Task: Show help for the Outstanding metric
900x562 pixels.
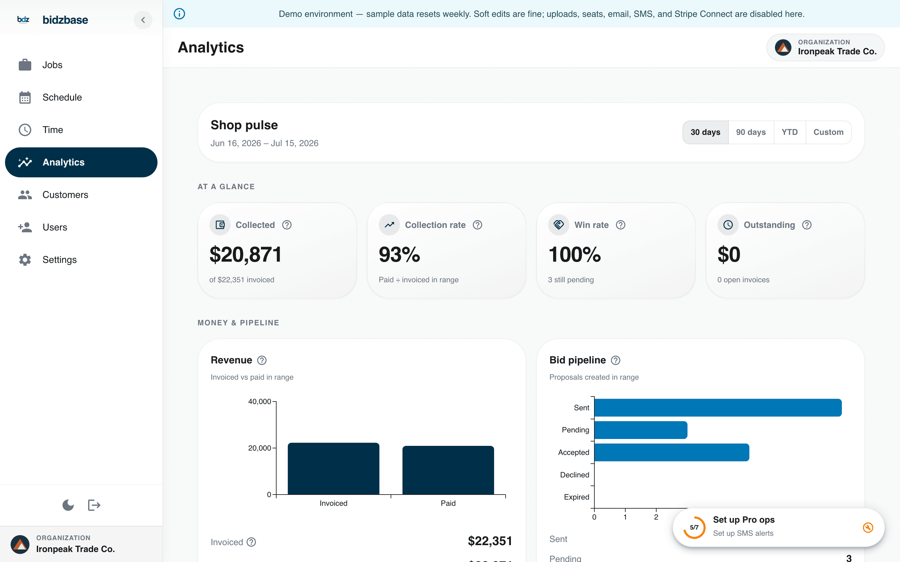Action: coord(807,225)
